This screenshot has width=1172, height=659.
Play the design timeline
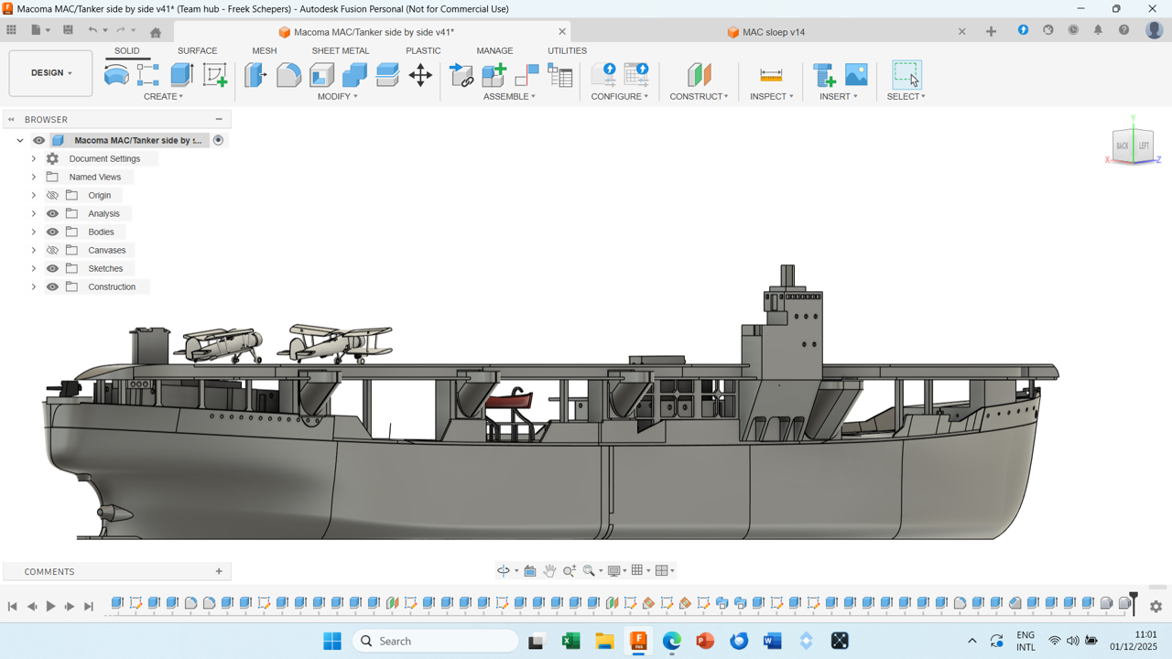[x=50, y=606]
